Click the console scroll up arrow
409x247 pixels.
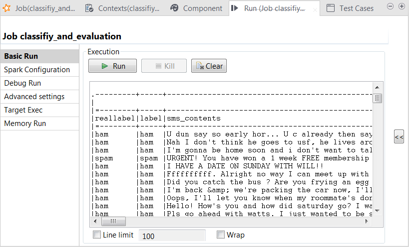click(x=377, y=87)
